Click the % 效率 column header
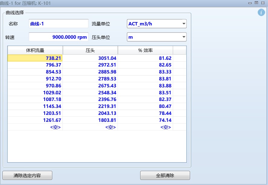 pos(145,50)
